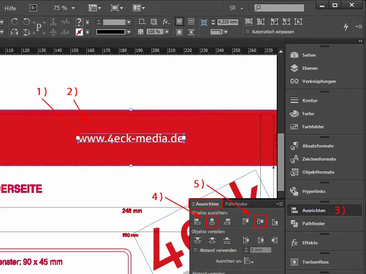Open the corner shape dropdown

click(x=226, y=32)
